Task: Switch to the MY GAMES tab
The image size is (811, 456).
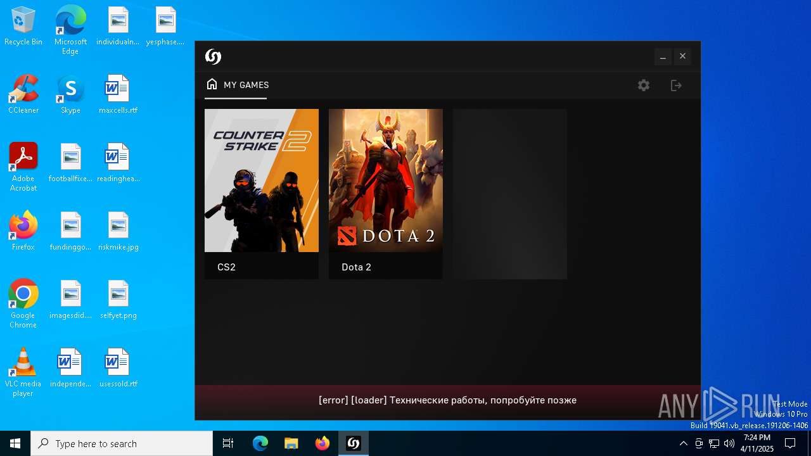Action: click(237, 85)
